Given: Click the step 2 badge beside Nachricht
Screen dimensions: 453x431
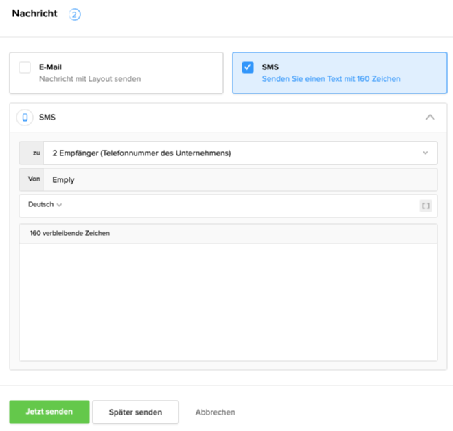Looking at the screenshot, I should point(75,14).
